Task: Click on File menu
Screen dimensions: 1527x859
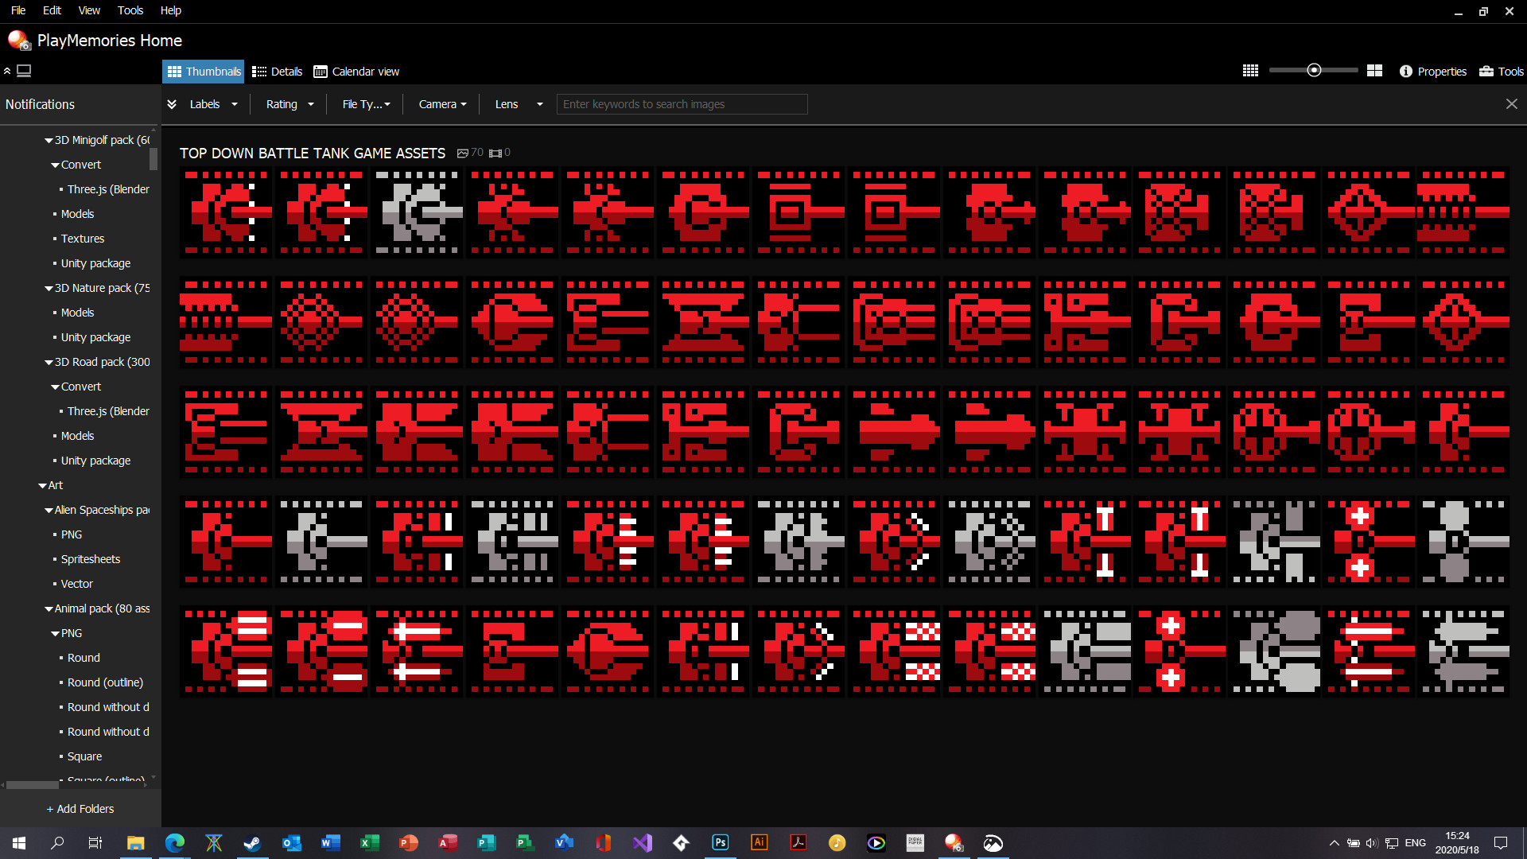Action: (x=17, y=10)
